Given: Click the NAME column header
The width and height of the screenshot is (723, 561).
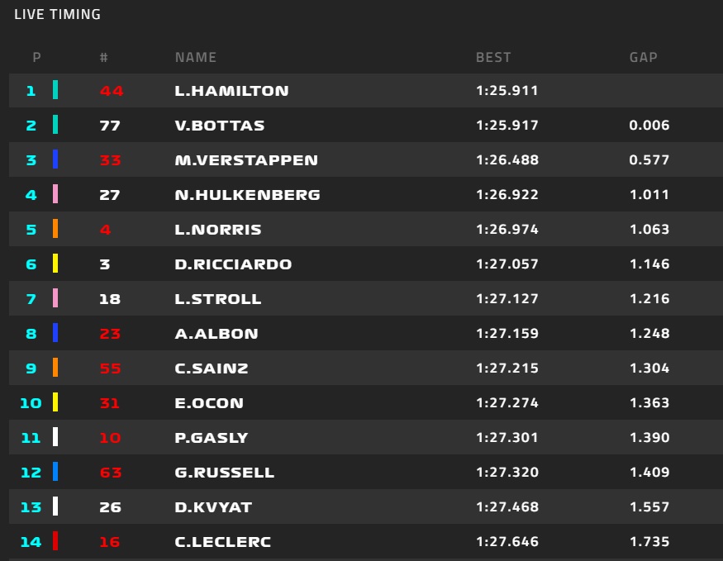Looking at the screenshot, I should coord(196,58).
